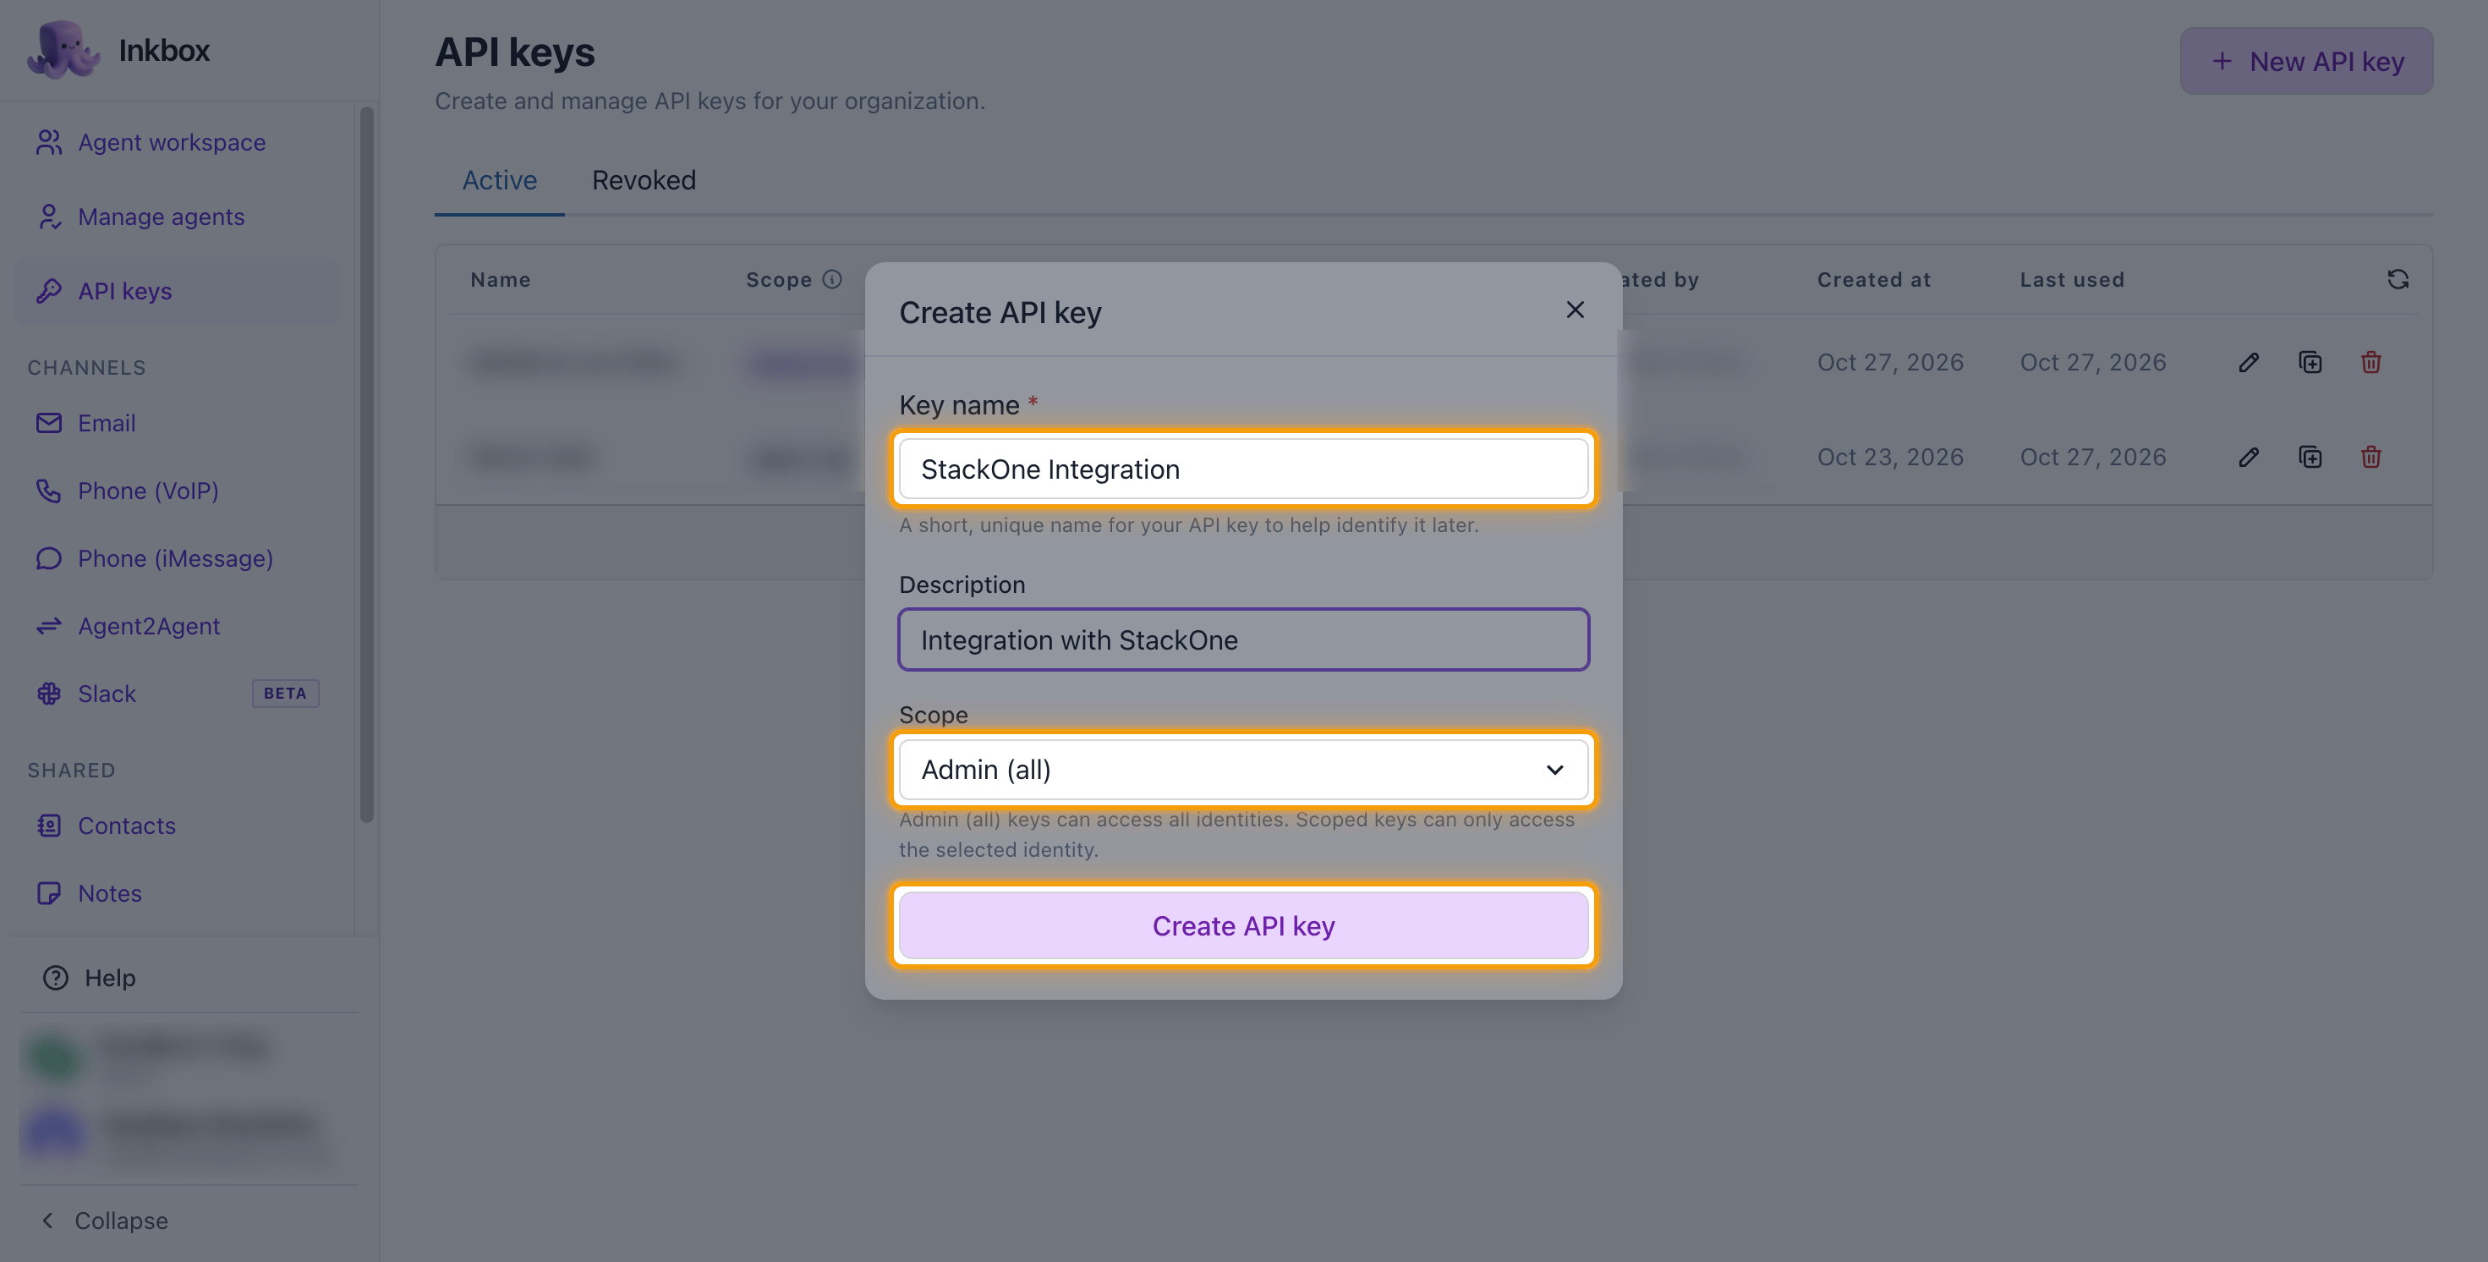Viewport: 2488px width, 1262px height.
Task: Click the Inkbox brand name
Action: (x=163, y=49)
